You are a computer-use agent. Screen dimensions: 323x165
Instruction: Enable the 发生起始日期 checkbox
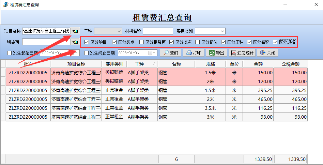click(9, 53)
